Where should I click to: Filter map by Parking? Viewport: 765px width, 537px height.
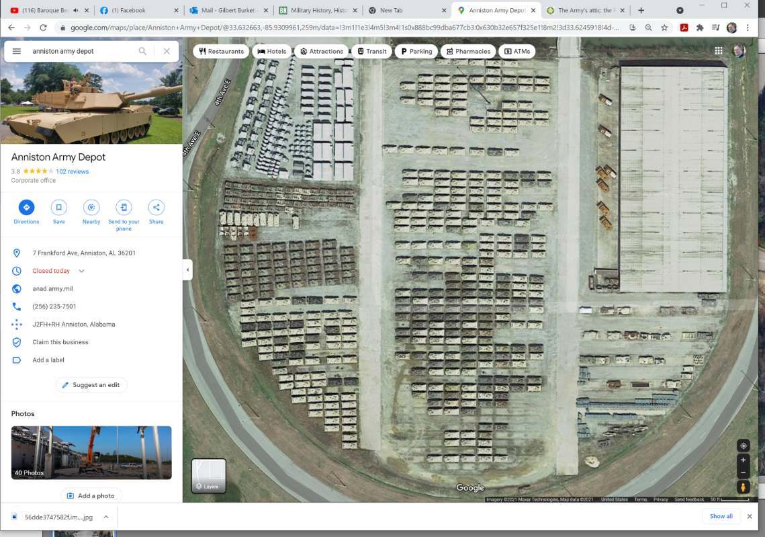point(416,51)
